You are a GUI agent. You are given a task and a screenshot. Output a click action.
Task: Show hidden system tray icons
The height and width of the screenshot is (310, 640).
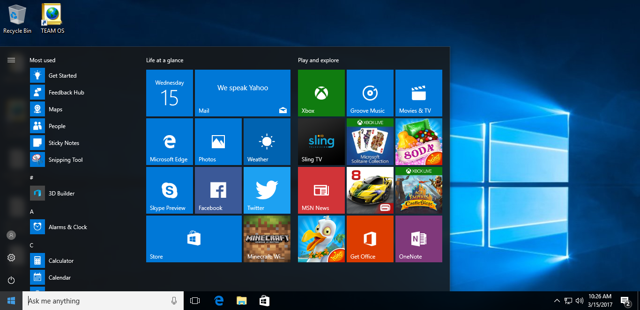tap(557, 301)
